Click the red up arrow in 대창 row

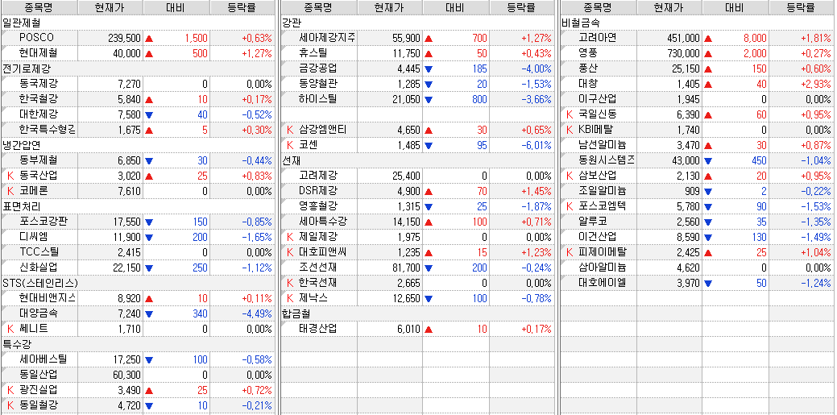708,84
